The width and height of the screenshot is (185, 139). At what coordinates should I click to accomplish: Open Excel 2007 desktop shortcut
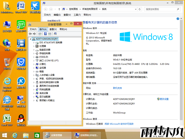pyautogui.click(x=7, y=120)
